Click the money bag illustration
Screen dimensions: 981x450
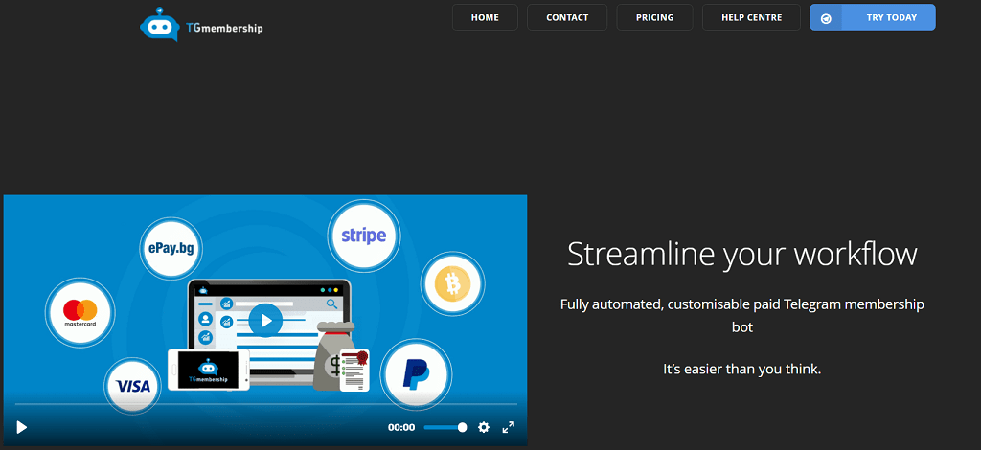[332, 356]
